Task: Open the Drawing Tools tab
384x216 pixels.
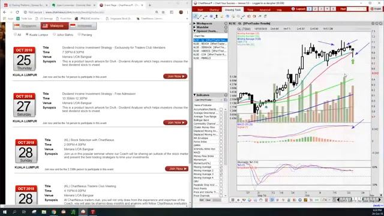Action: click(x=232, y=10)
